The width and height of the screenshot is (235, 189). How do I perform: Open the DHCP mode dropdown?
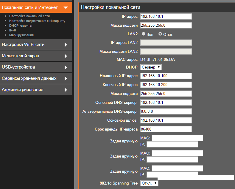coord(151,67)
